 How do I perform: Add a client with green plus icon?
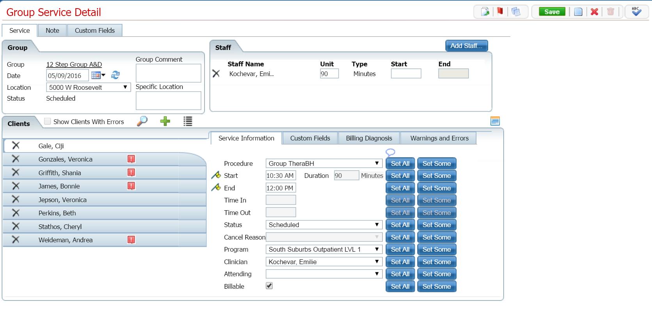[x=165, y=121]
